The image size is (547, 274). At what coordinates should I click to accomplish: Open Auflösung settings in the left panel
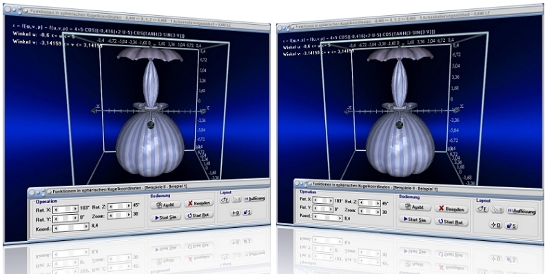click(x=255, y=198)
